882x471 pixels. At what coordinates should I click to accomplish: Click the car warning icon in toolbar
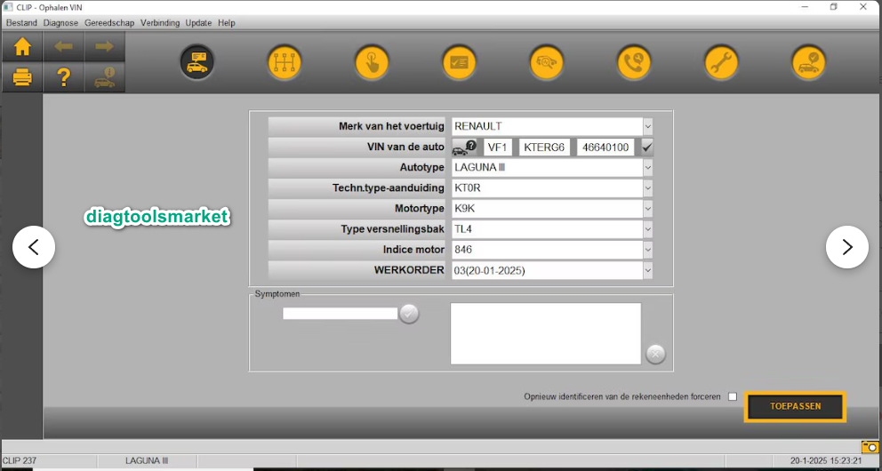[x=104, y=77]
